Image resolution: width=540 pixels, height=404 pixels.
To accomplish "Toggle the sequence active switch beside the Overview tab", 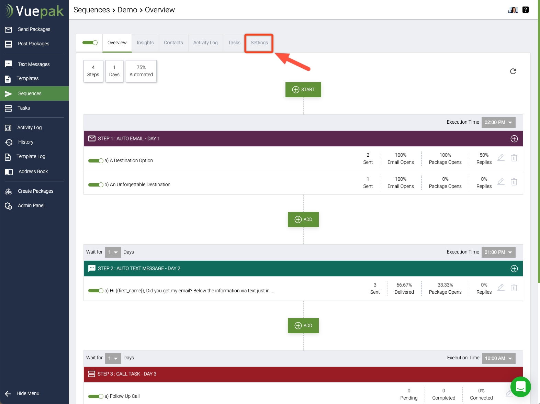I will click(90, 43).
